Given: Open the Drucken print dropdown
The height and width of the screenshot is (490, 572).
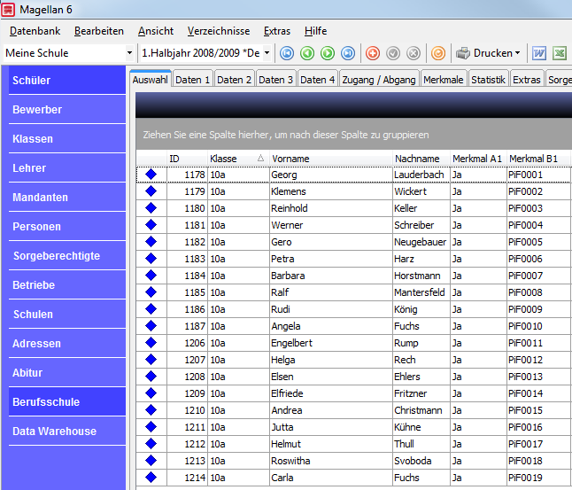Looking at the screenshot, I should tap(488, 53).
